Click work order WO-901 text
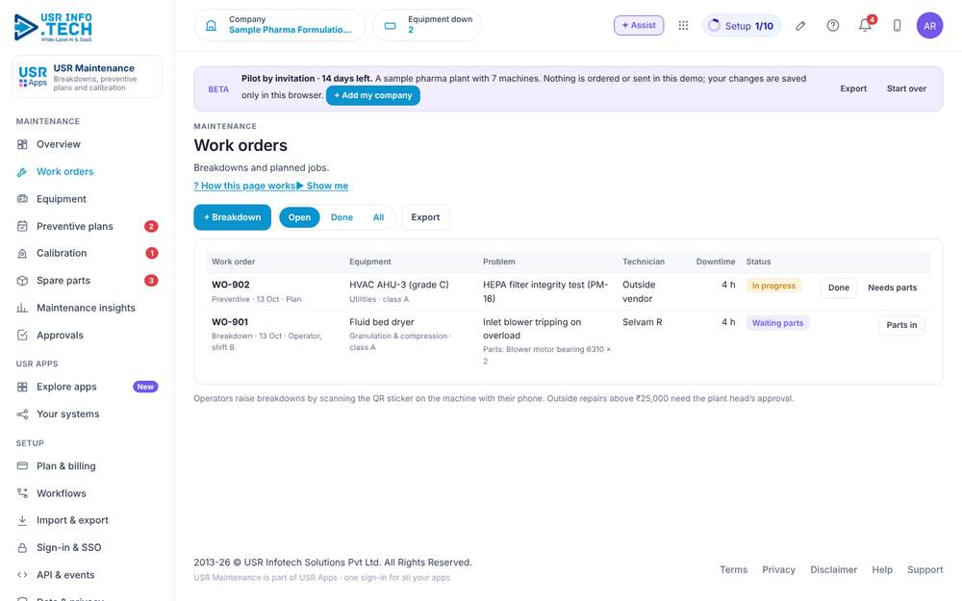Viewport: 962px width, 601px height. click(x=230, y=322)
